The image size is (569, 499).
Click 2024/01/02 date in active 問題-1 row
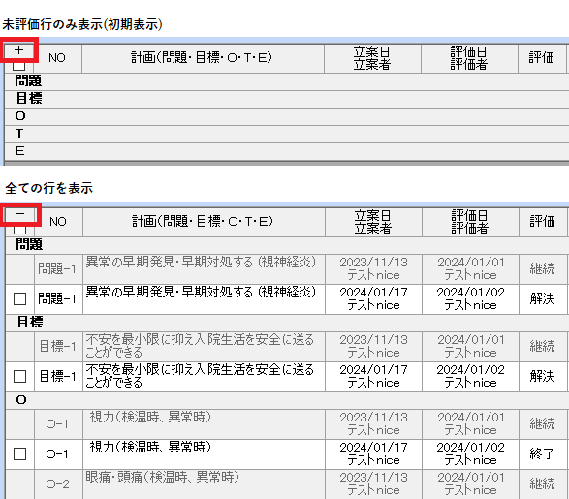(x=471, y=293)
